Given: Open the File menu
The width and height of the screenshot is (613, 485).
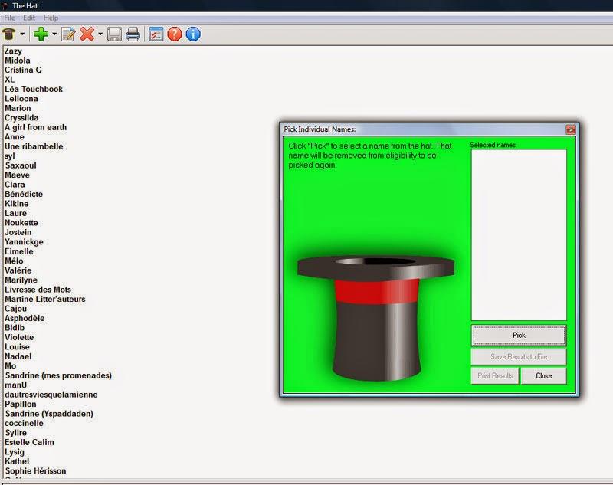Looking at the screenshot, I should pos(9,18).
